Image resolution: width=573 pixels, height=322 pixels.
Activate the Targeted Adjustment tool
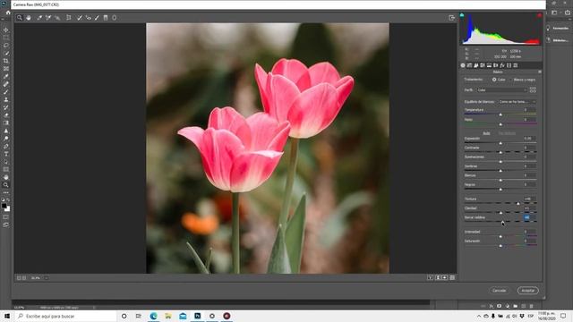click(57, 18)
